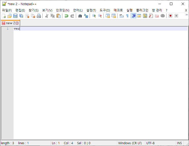Viewport: 189px width, 146px height.
Task: Toggle word wrap toolbar icon
Action: (x=121, y=16)
